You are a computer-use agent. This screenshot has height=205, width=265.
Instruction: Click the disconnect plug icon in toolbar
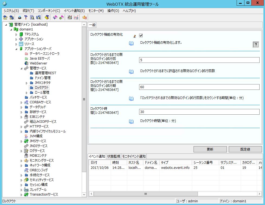pos(11,18)
